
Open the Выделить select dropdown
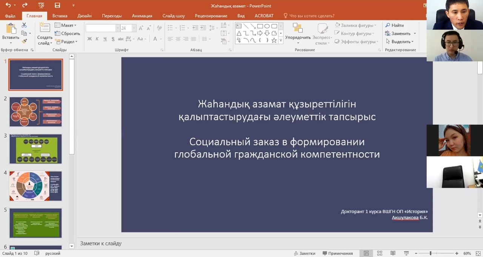click(x=400, y=42)
